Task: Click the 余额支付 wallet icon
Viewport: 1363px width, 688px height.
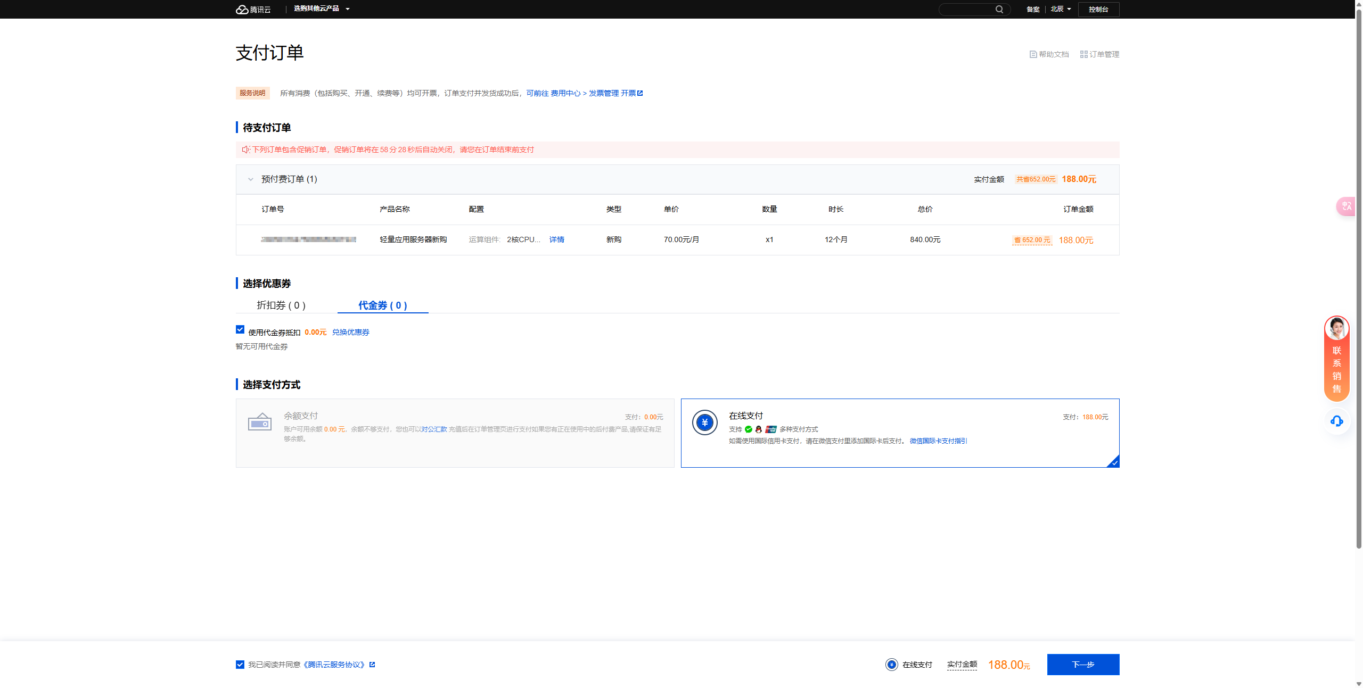Action: tap(260, 422)
